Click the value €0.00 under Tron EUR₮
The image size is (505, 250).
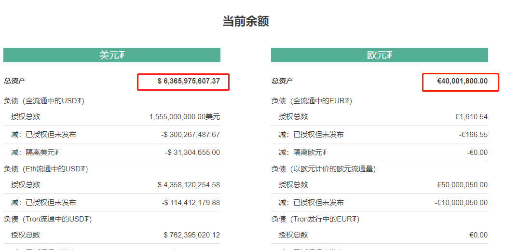click(x=478, y=235)
